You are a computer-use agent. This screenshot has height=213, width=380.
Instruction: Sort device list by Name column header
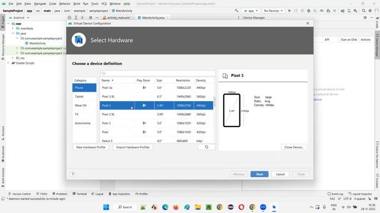pyautogui.click(x=117, y=80)
